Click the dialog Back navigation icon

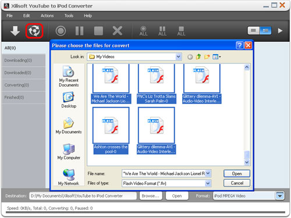[x=190, y=57]
